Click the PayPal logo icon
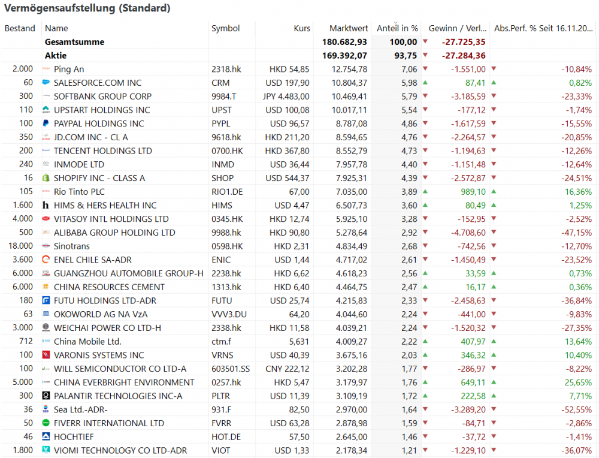599x458 pixels. point(46,123)
